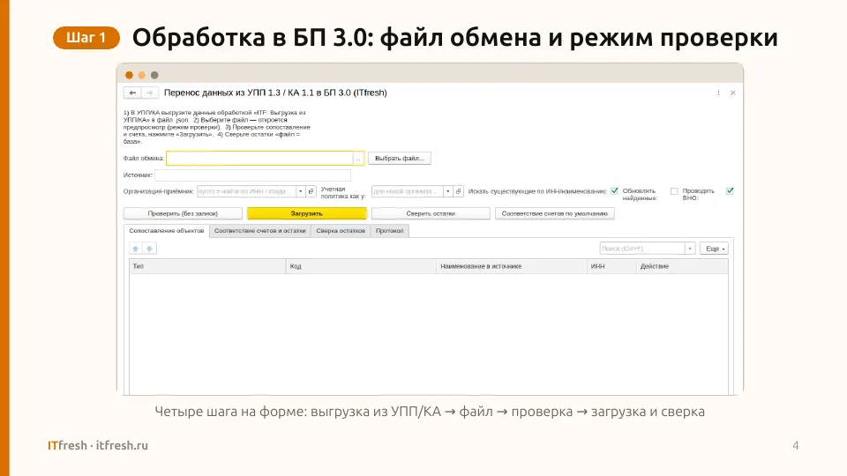Clear the search field with the X

690,249
